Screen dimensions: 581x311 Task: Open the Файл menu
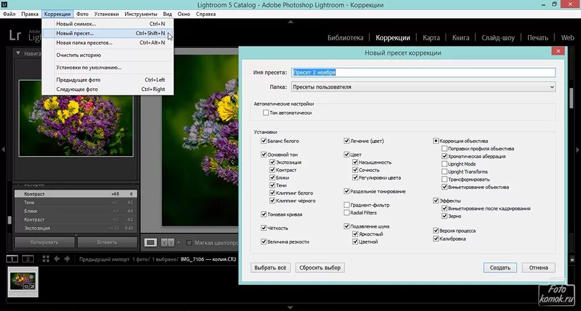[9, 14]
